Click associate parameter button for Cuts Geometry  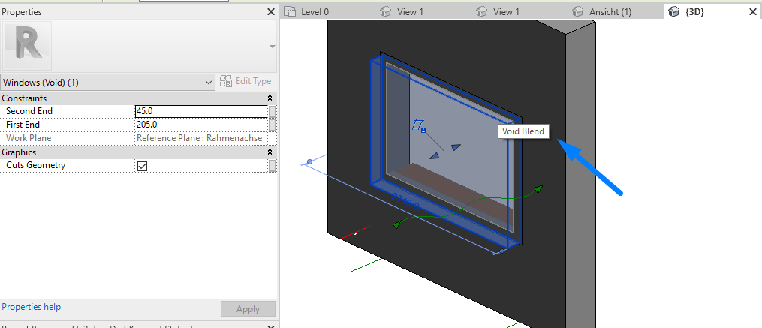[x=273, y=166]
